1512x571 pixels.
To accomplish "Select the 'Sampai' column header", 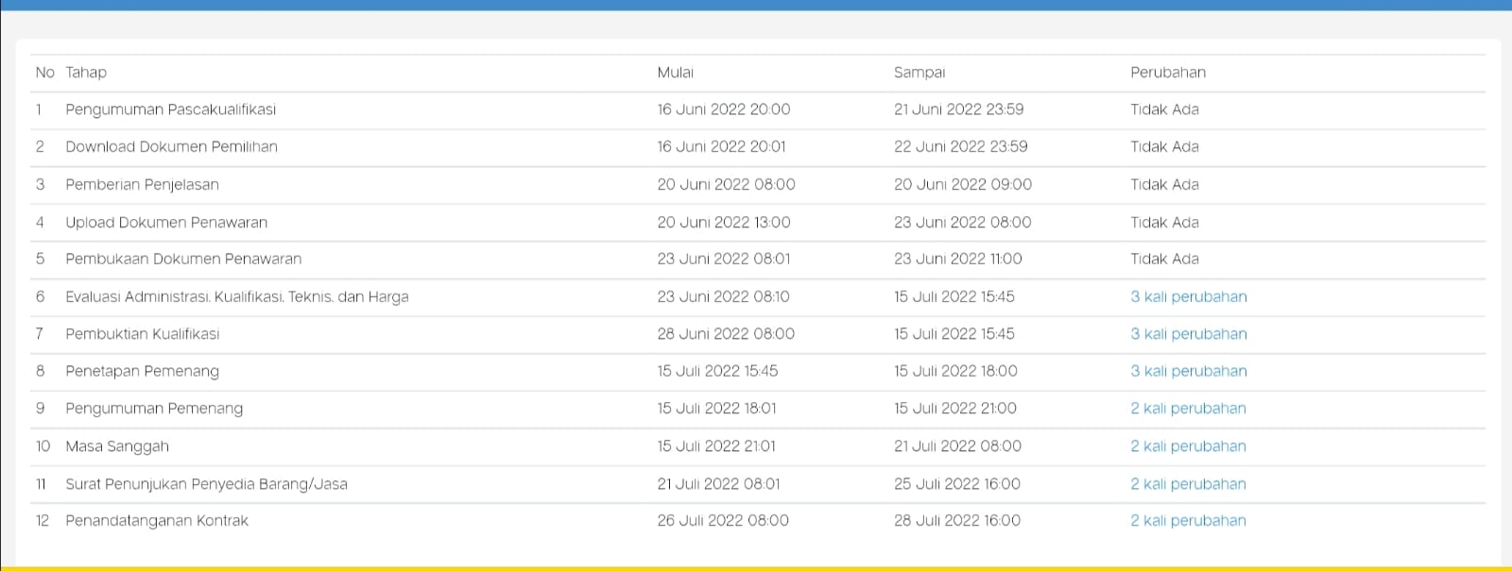I will coord(919,73).
